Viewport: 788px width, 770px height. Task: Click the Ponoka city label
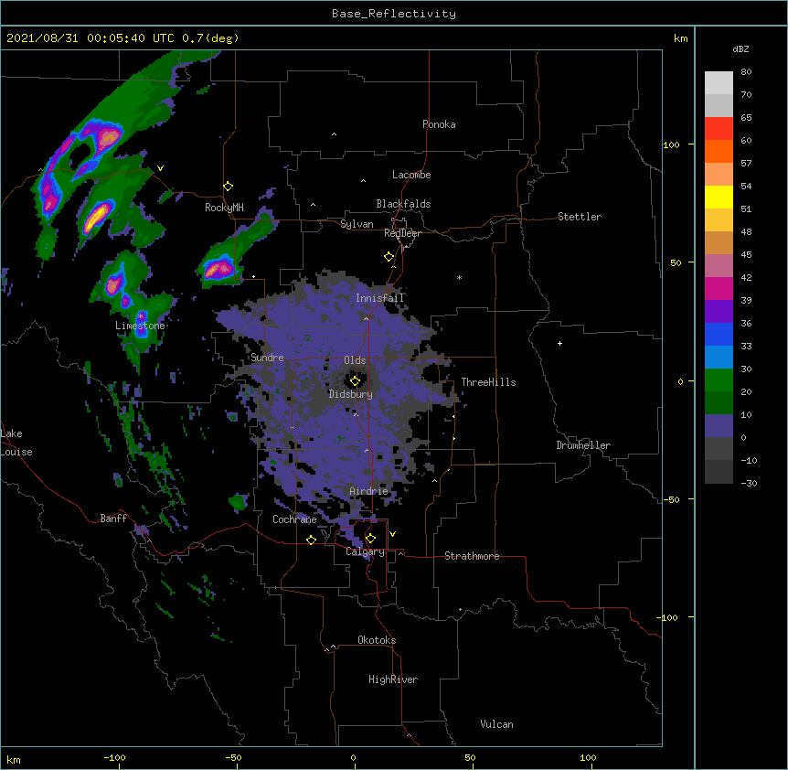(x=439, y=124)
